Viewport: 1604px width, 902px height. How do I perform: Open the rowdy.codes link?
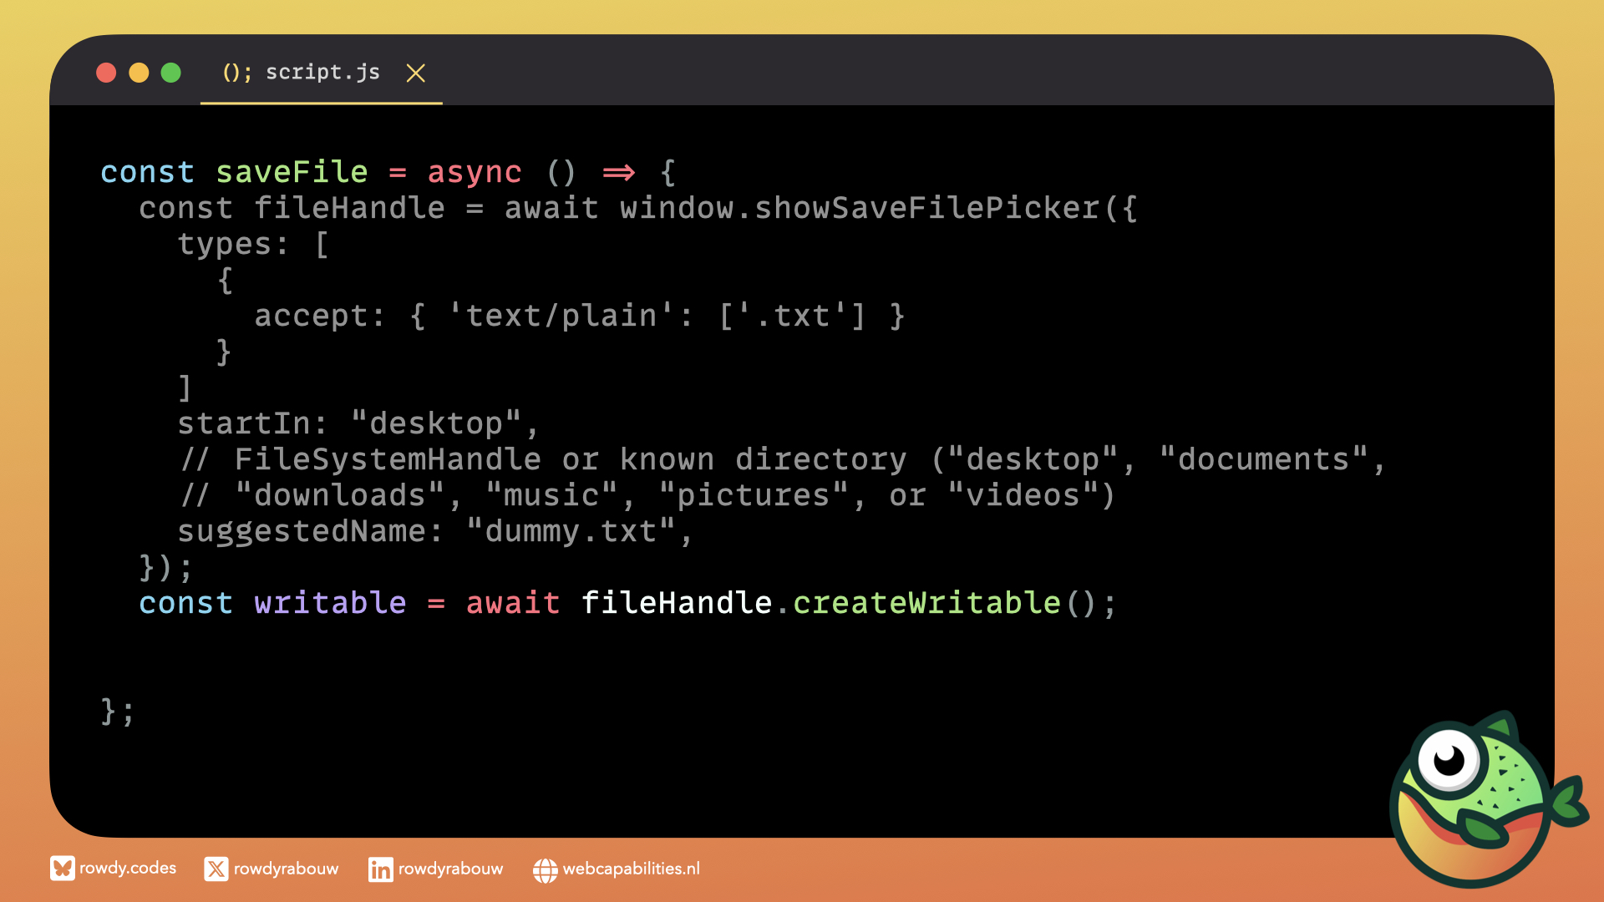click(128, 869)
